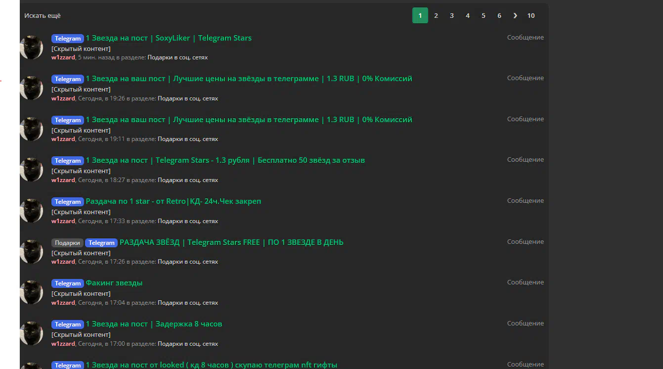Open thread Раздача по 1 star от Retro

point(174,201)
